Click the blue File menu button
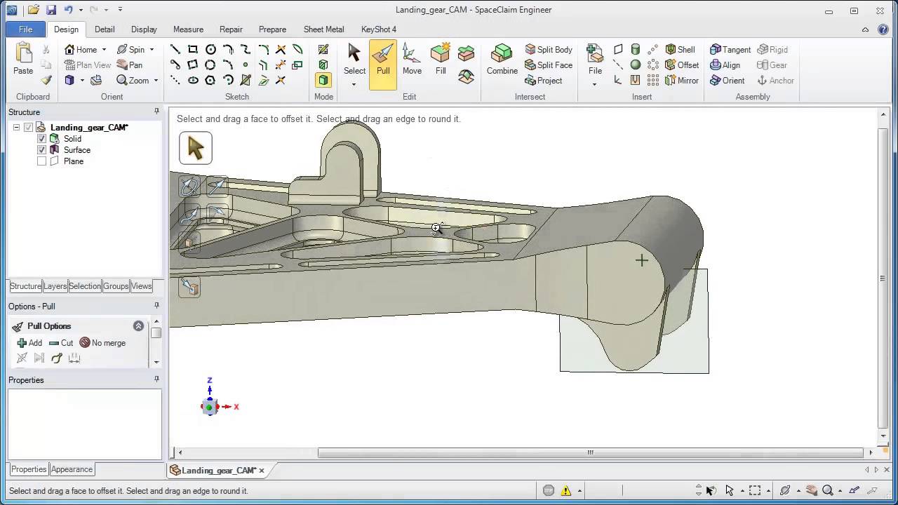The height and width of the screenshot is (505, 898). point(25,29)
